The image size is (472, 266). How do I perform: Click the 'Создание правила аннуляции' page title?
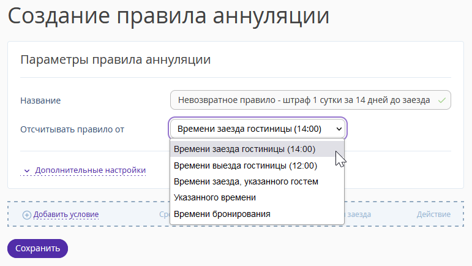[x=168, y=16]
